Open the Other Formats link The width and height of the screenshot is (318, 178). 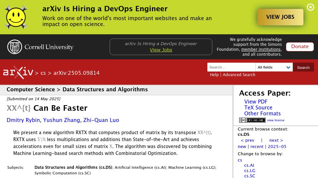(262, 113)
